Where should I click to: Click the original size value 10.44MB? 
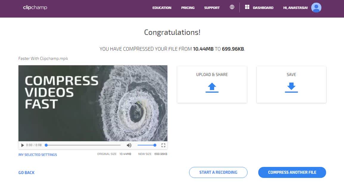coord(125,154)
